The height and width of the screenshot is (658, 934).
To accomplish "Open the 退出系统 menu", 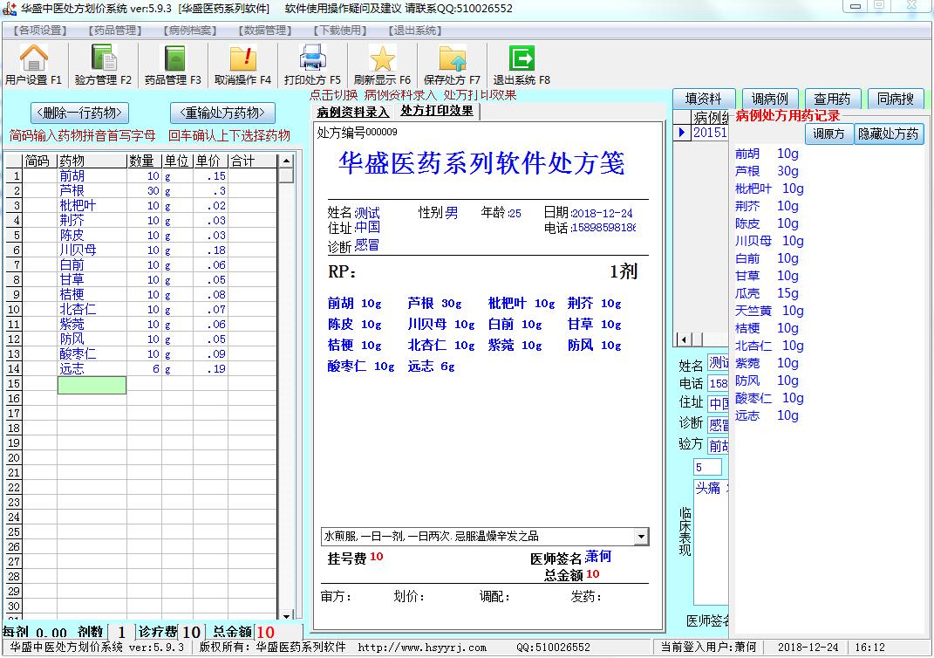I will (x=415, y=31).
